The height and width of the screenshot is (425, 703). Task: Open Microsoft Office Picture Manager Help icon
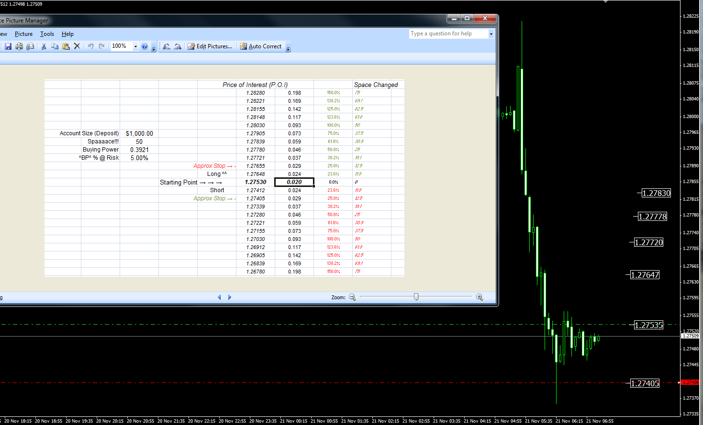pos(145,46)
